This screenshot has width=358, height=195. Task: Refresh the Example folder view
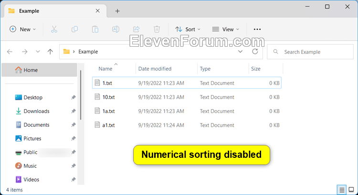point(255,51)
